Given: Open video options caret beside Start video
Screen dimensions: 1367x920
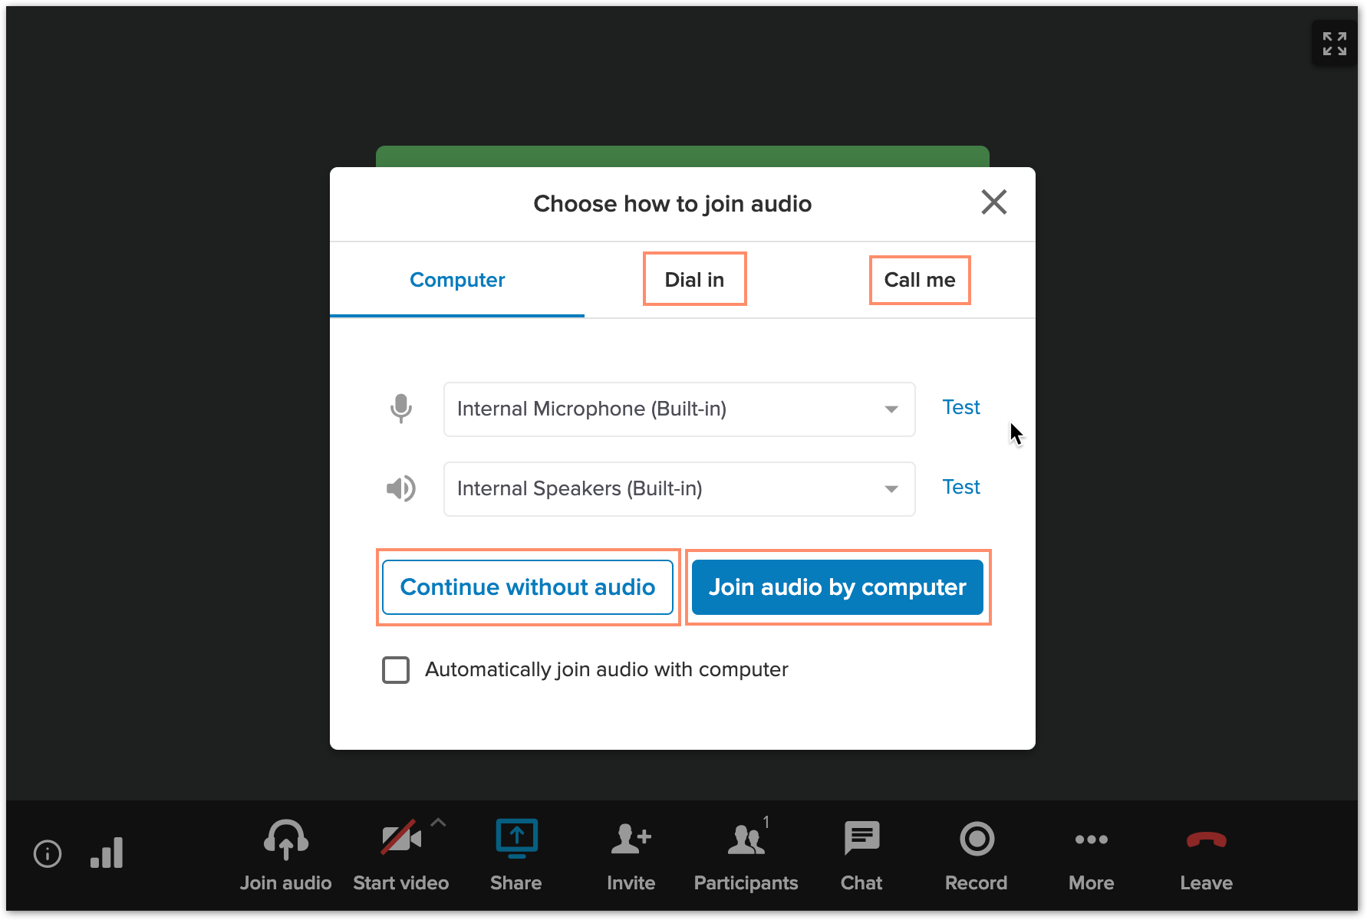Looking at the screenshot, I should coord(439,823).
